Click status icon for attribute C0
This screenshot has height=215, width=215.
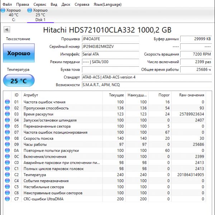pos(7,162)
